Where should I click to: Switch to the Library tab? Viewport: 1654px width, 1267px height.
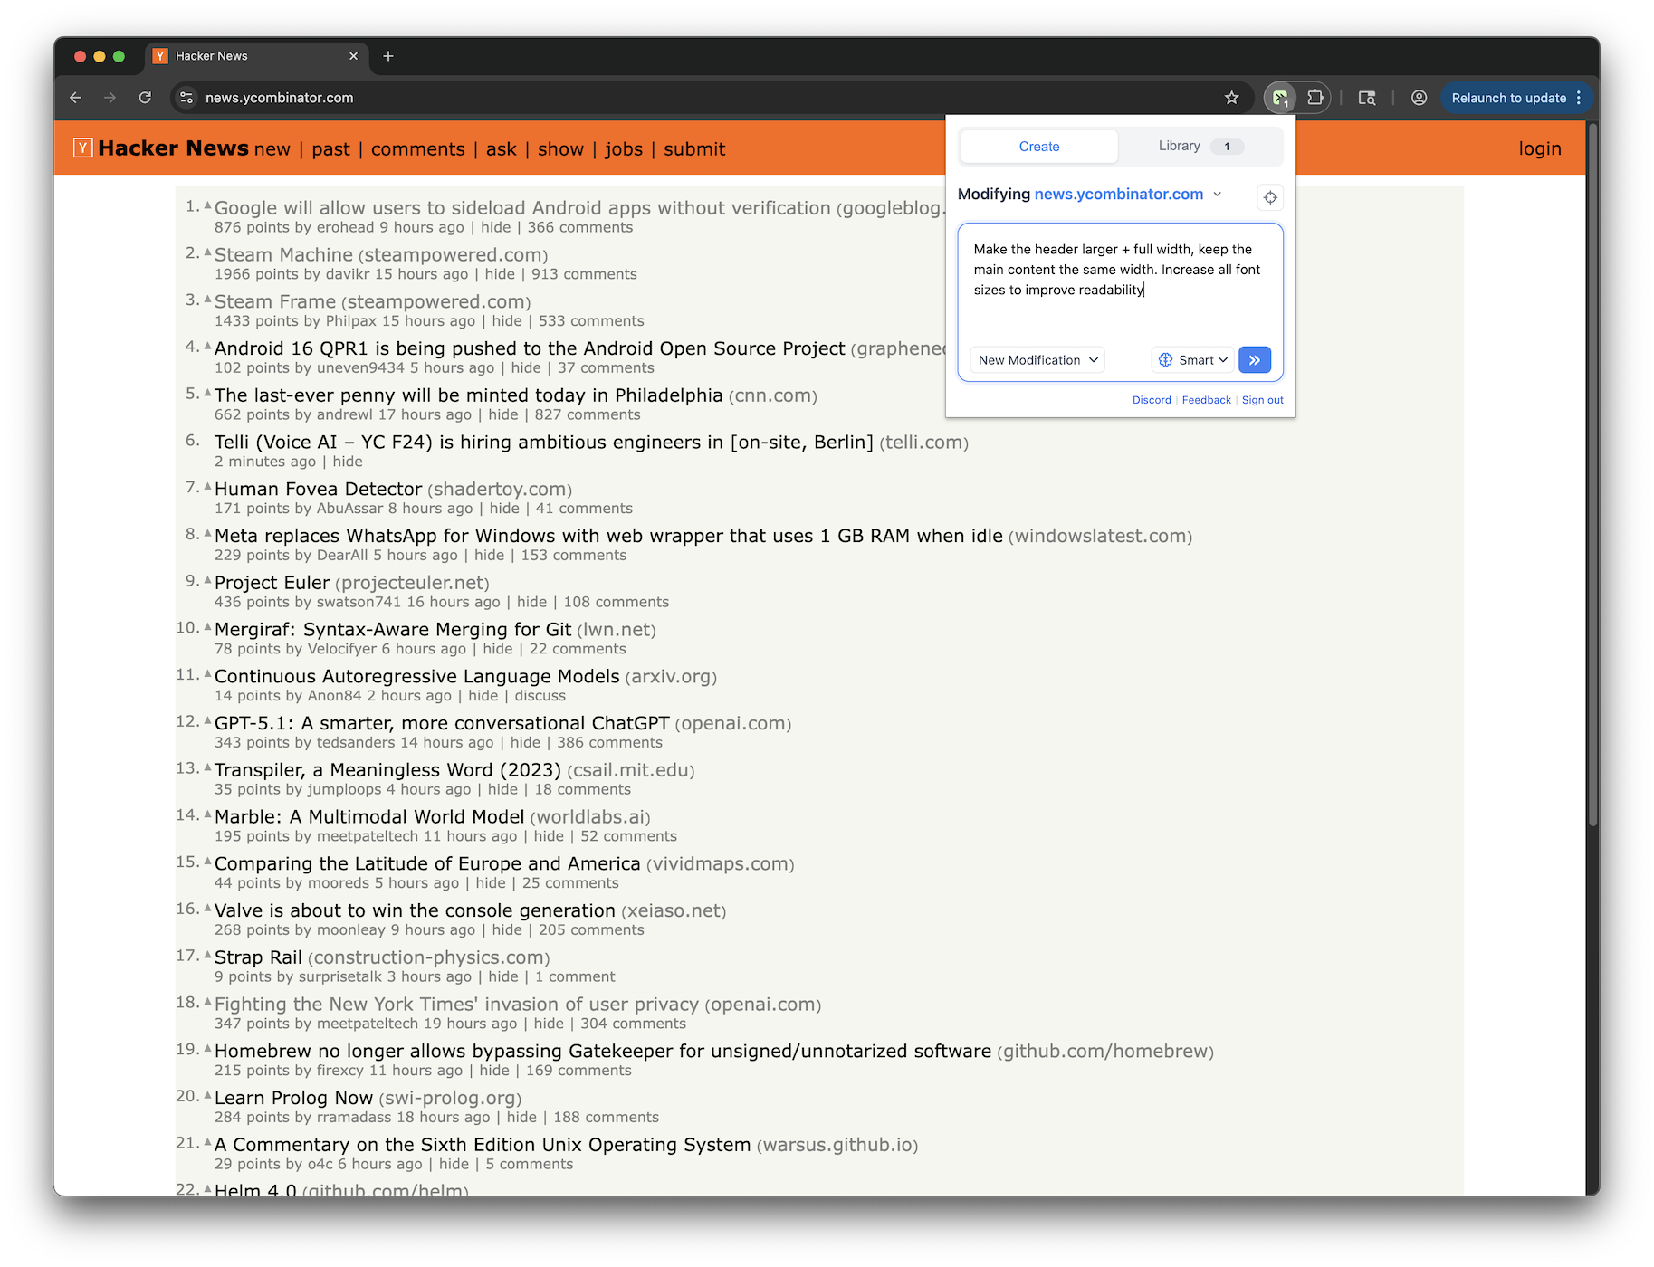click(1180, 146)
